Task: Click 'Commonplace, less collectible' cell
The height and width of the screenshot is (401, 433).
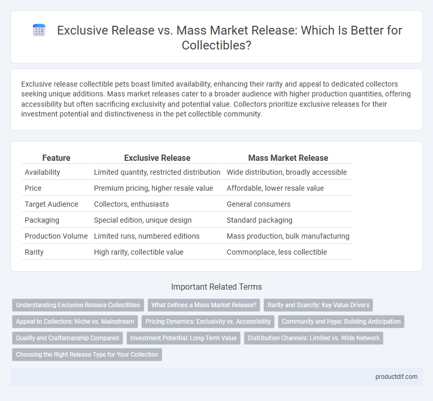Action: (288, 252)
